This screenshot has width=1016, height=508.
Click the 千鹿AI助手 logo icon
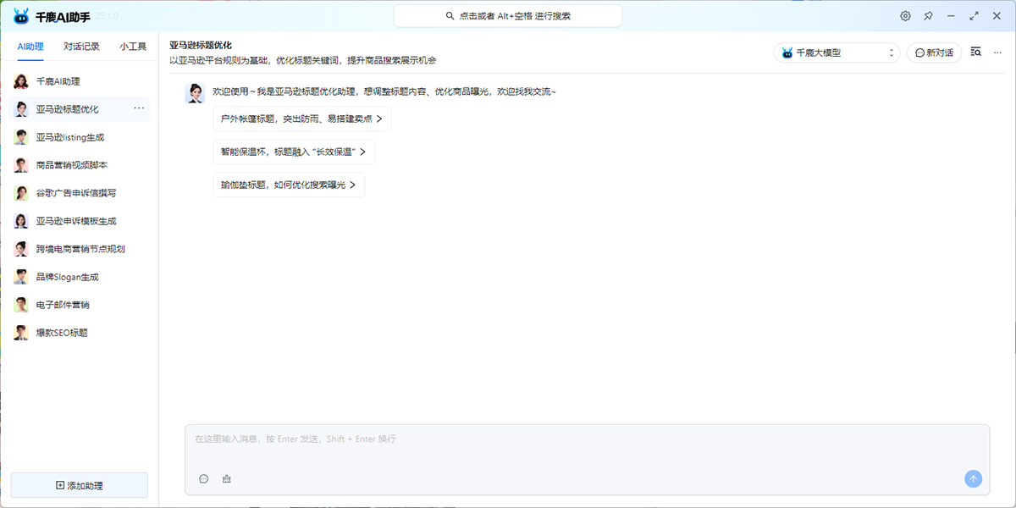click(19, 15)
